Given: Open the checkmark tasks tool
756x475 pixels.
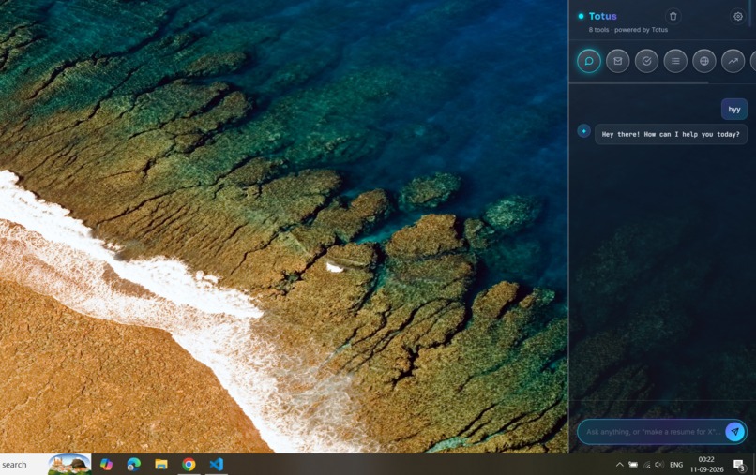Looking at the screenshot, I should point(646,61).
